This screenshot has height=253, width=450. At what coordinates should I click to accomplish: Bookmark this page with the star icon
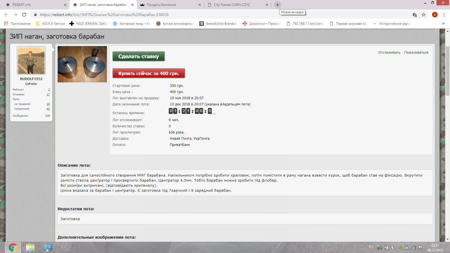coord(423,15)
